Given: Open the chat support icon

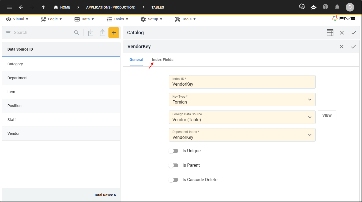Looking at the screenshot, I should [314, 7].
